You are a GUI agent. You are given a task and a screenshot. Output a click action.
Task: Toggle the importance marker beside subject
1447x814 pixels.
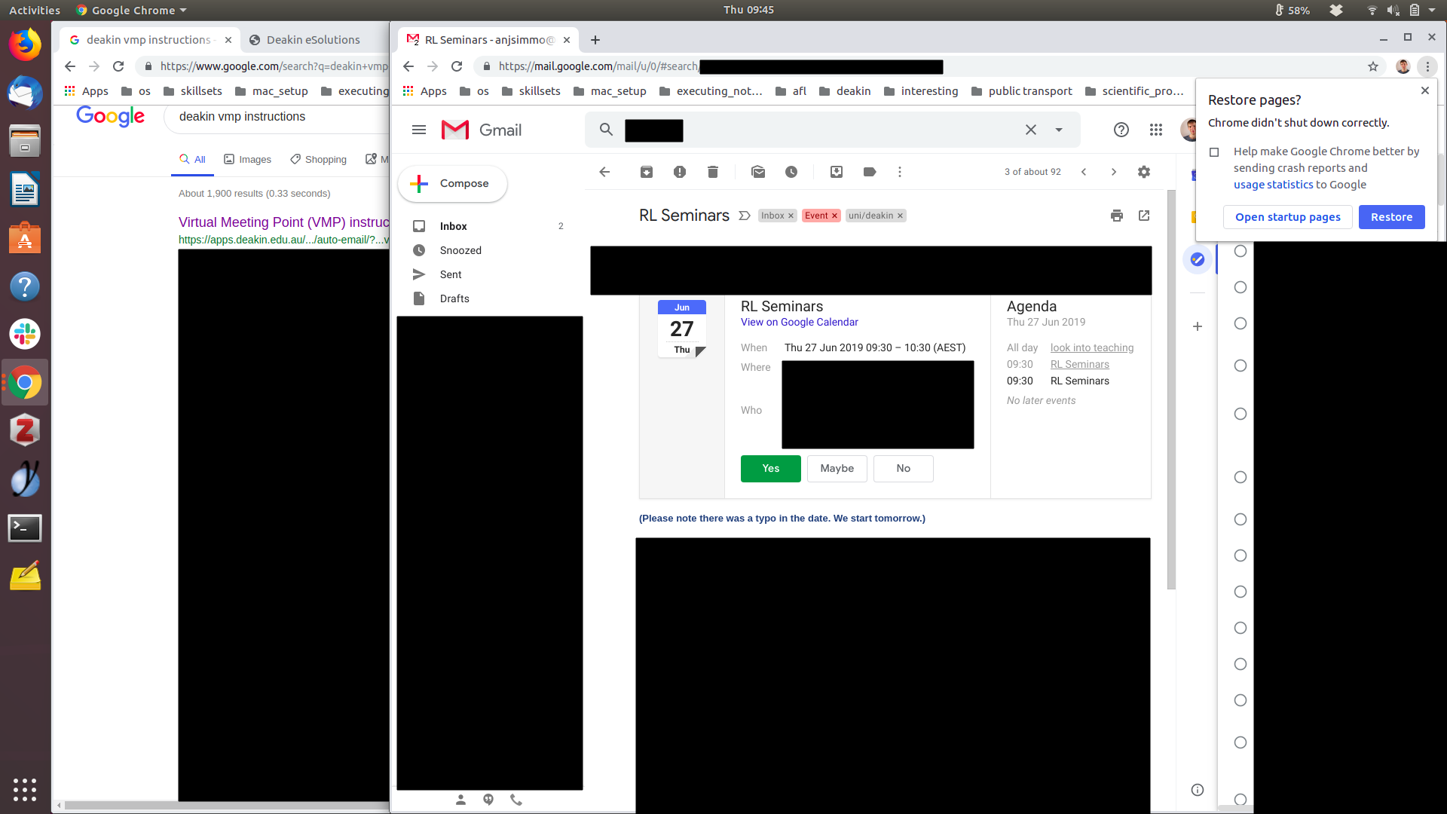[x=745, y=216]
